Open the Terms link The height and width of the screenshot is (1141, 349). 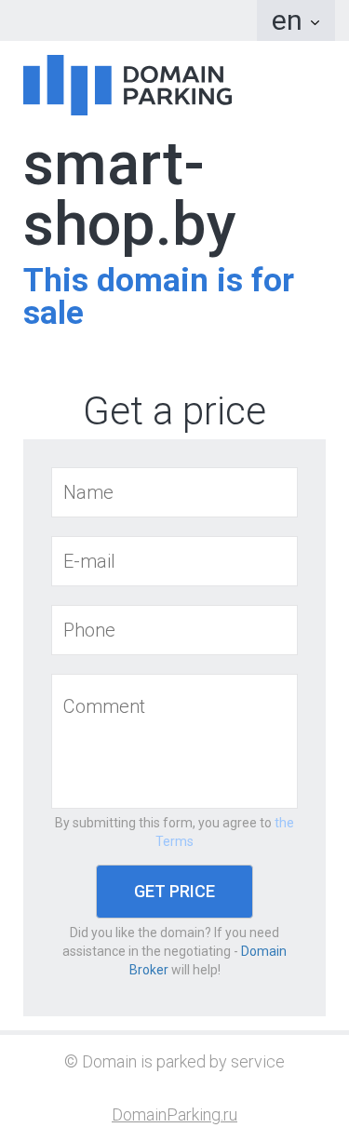click(224, 832)
